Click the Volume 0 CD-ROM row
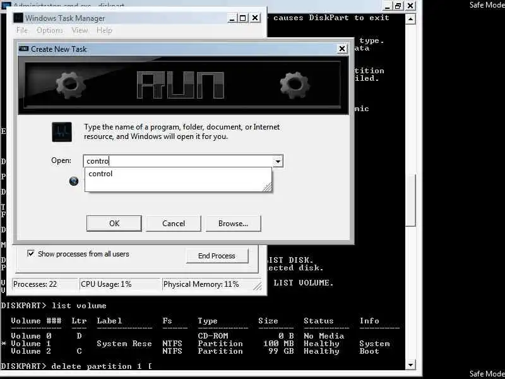 pyautogui.click(x=177, y=336)
